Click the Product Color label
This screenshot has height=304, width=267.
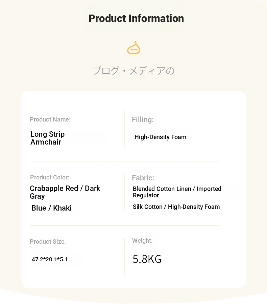pyautogui.click(x=50, y=177)
